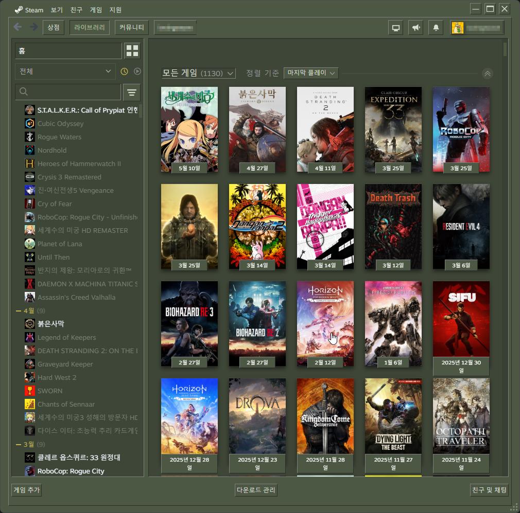The height and width of the screenshot is (513, 520).
Task: Open the 전체 category dropdown
Action: point(65,71)
